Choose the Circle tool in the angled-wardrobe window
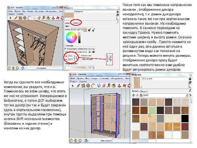Image resolution: width=197 pixels, height=148 pixels. pyautogui.click(x=25, y=18)
